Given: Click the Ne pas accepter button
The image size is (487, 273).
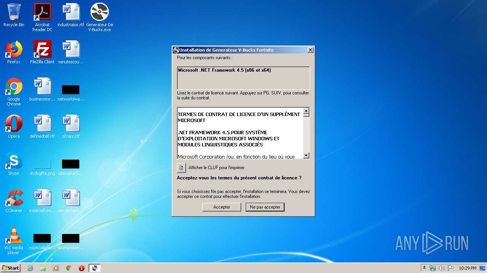Looking at the screenshot, I should 265,207.
